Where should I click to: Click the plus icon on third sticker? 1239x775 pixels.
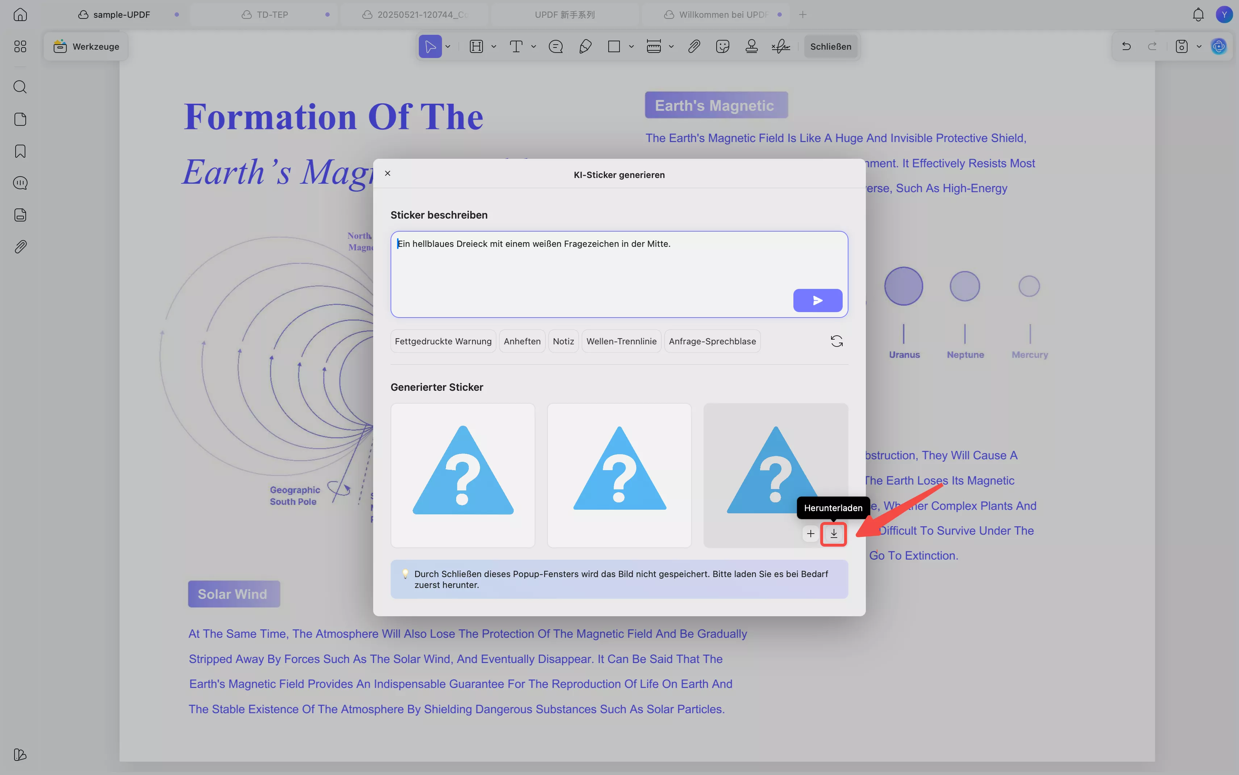tap(810, 534)
